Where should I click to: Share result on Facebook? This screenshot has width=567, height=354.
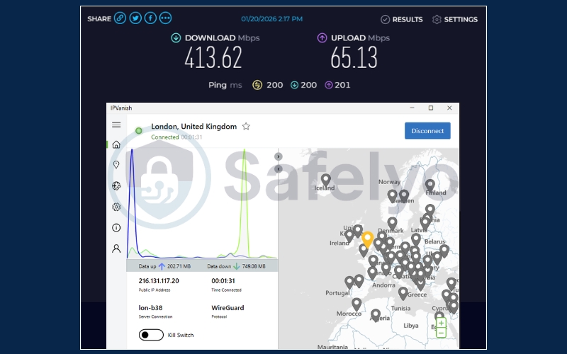tap(150, 18)
